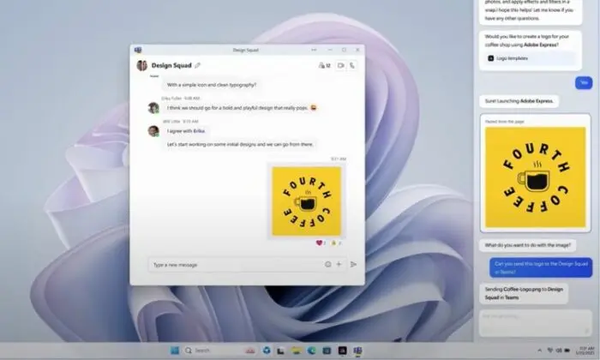Open the emoji picker in the Teams message box

click(x=328, y=264)
